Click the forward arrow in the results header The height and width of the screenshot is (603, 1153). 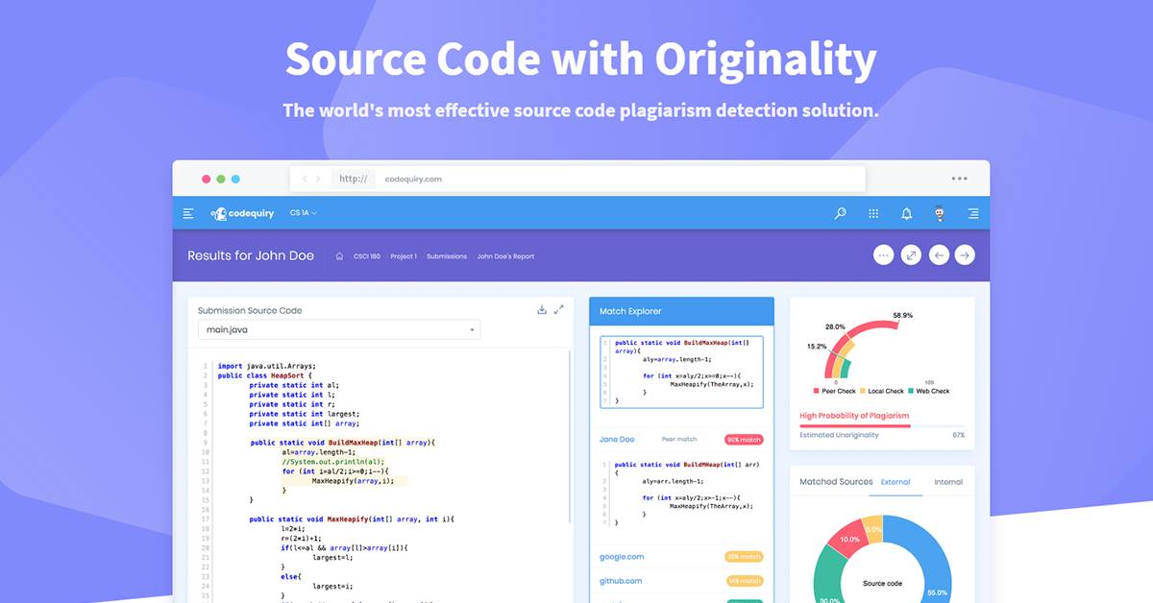click(964, 254)
